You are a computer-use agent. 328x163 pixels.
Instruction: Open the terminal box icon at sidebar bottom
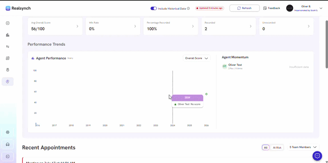[8, 156]
